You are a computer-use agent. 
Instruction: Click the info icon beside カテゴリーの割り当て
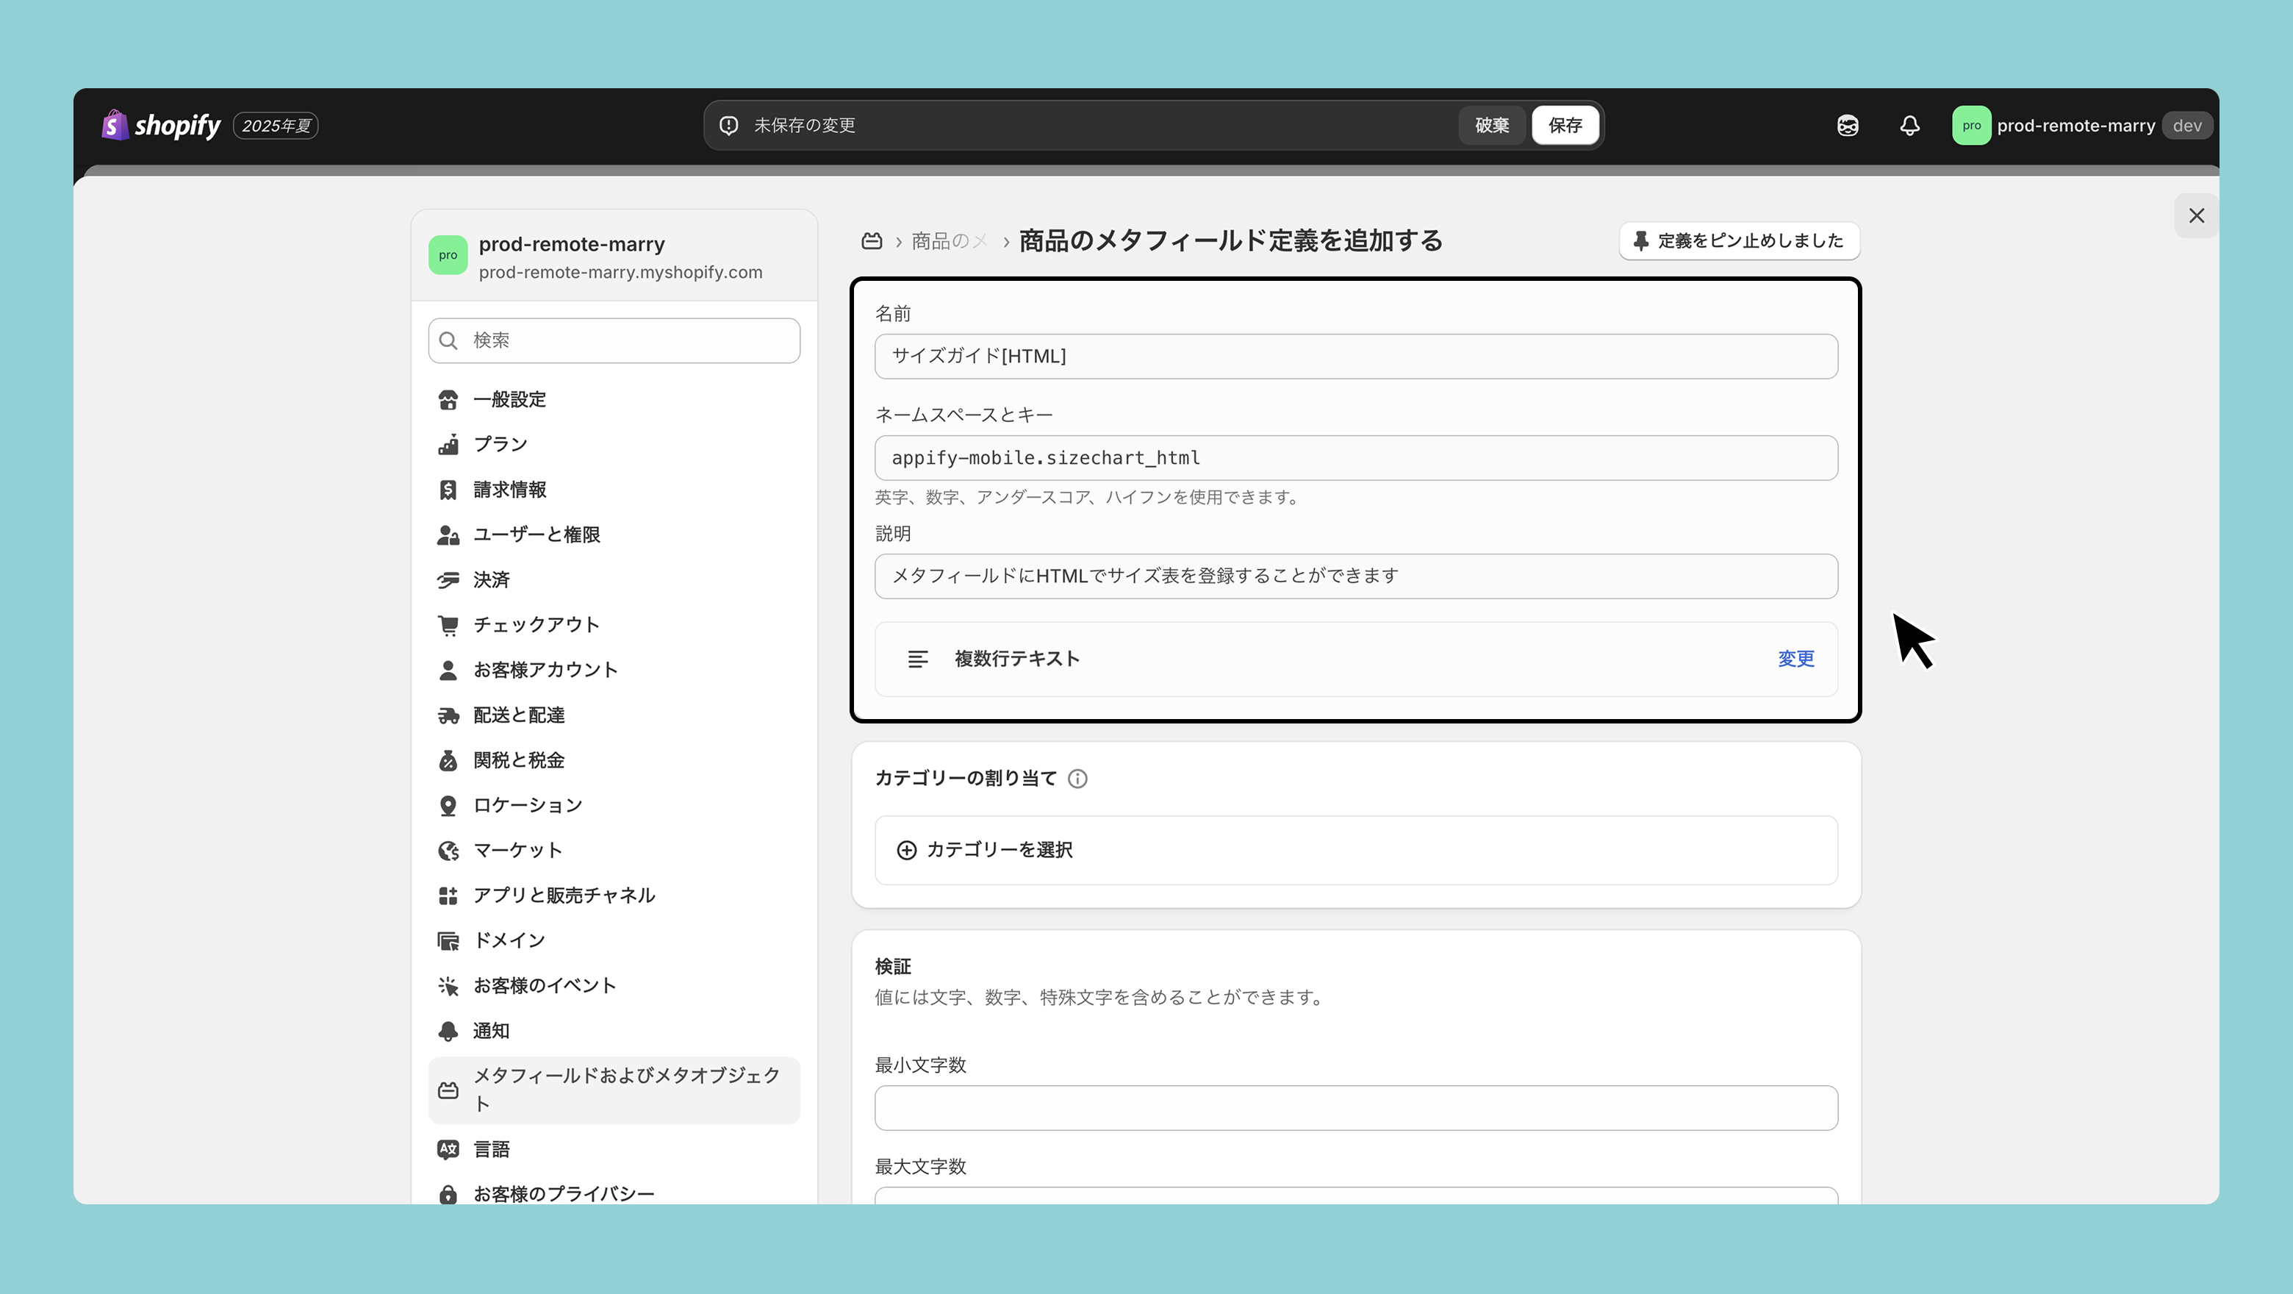pyautogui.click(x=1077, y=779)
